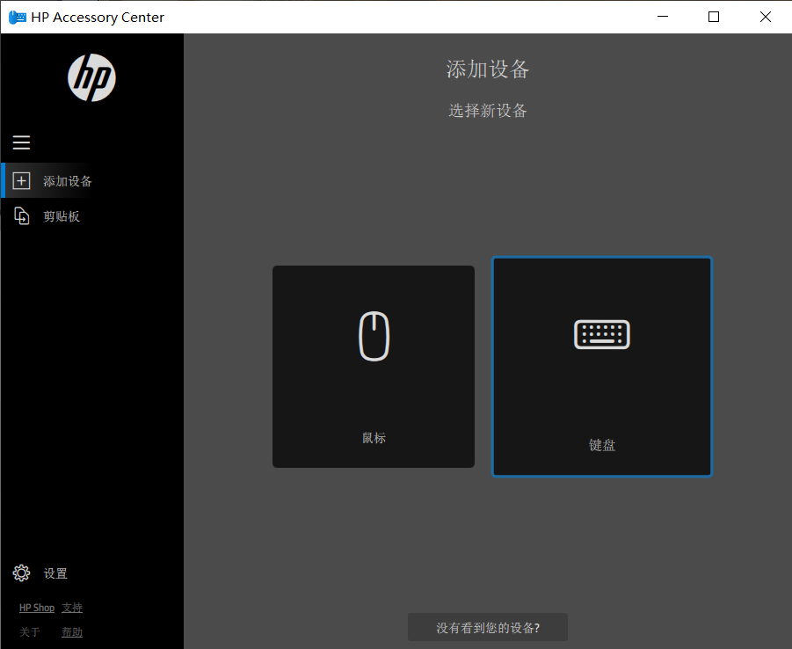Click the 添加设备 page heading
792x649 pixels.
tap(488, 69)
